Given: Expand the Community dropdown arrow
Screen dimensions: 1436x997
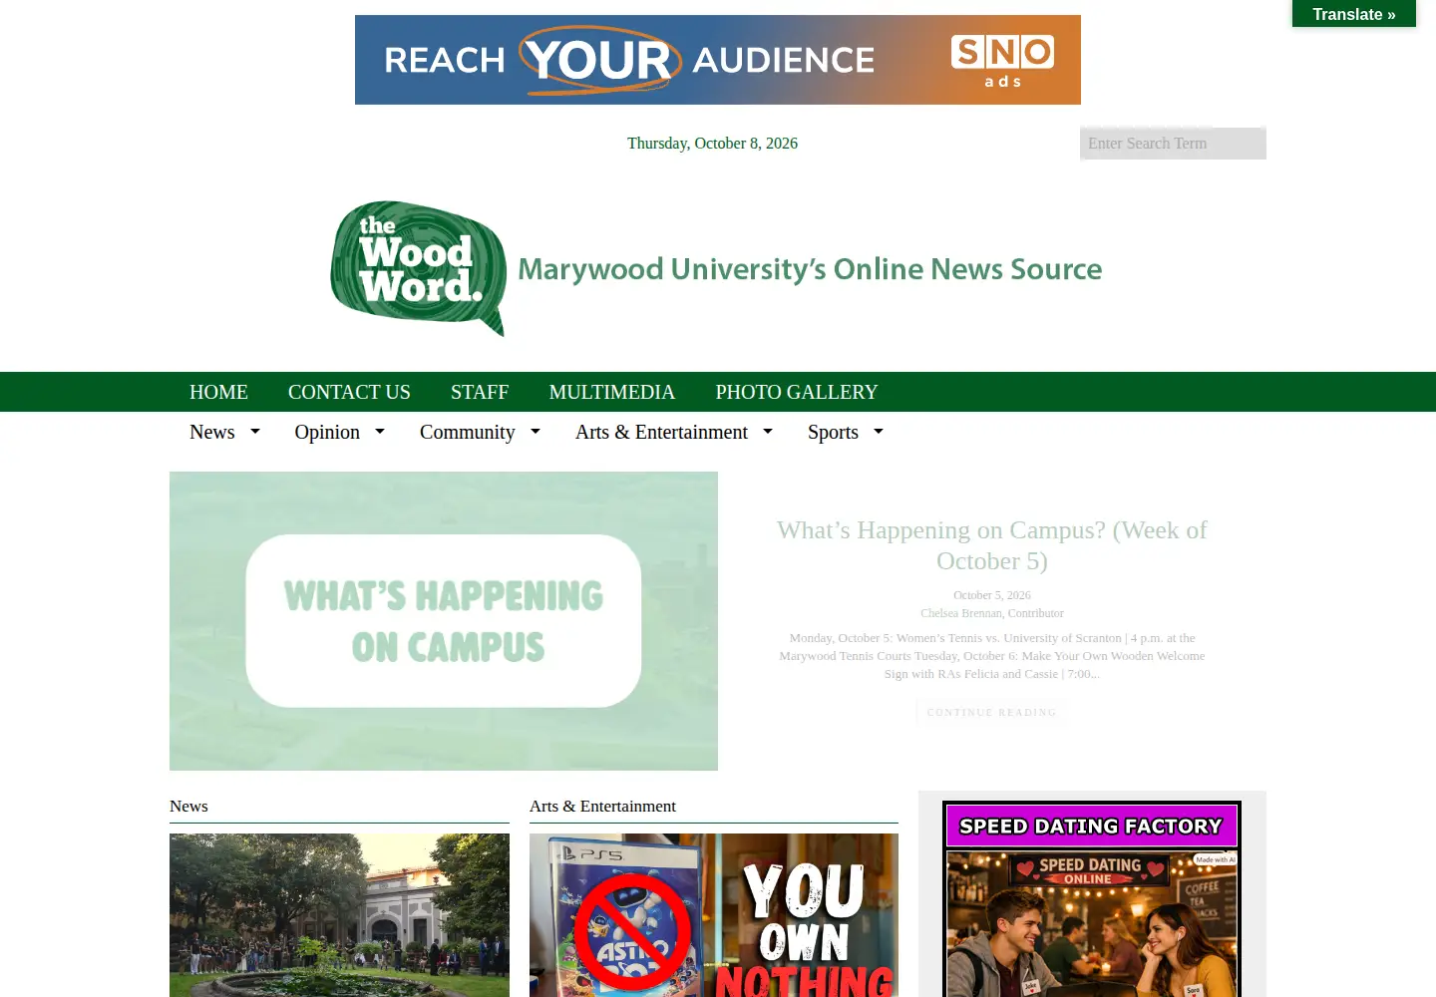Looking at the screenshot, I should 536,432.
